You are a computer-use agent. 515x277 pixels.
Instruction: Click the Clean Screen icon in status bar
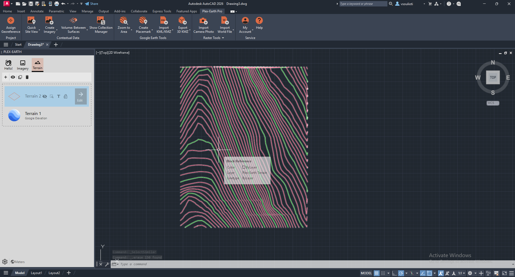[505, 273]
